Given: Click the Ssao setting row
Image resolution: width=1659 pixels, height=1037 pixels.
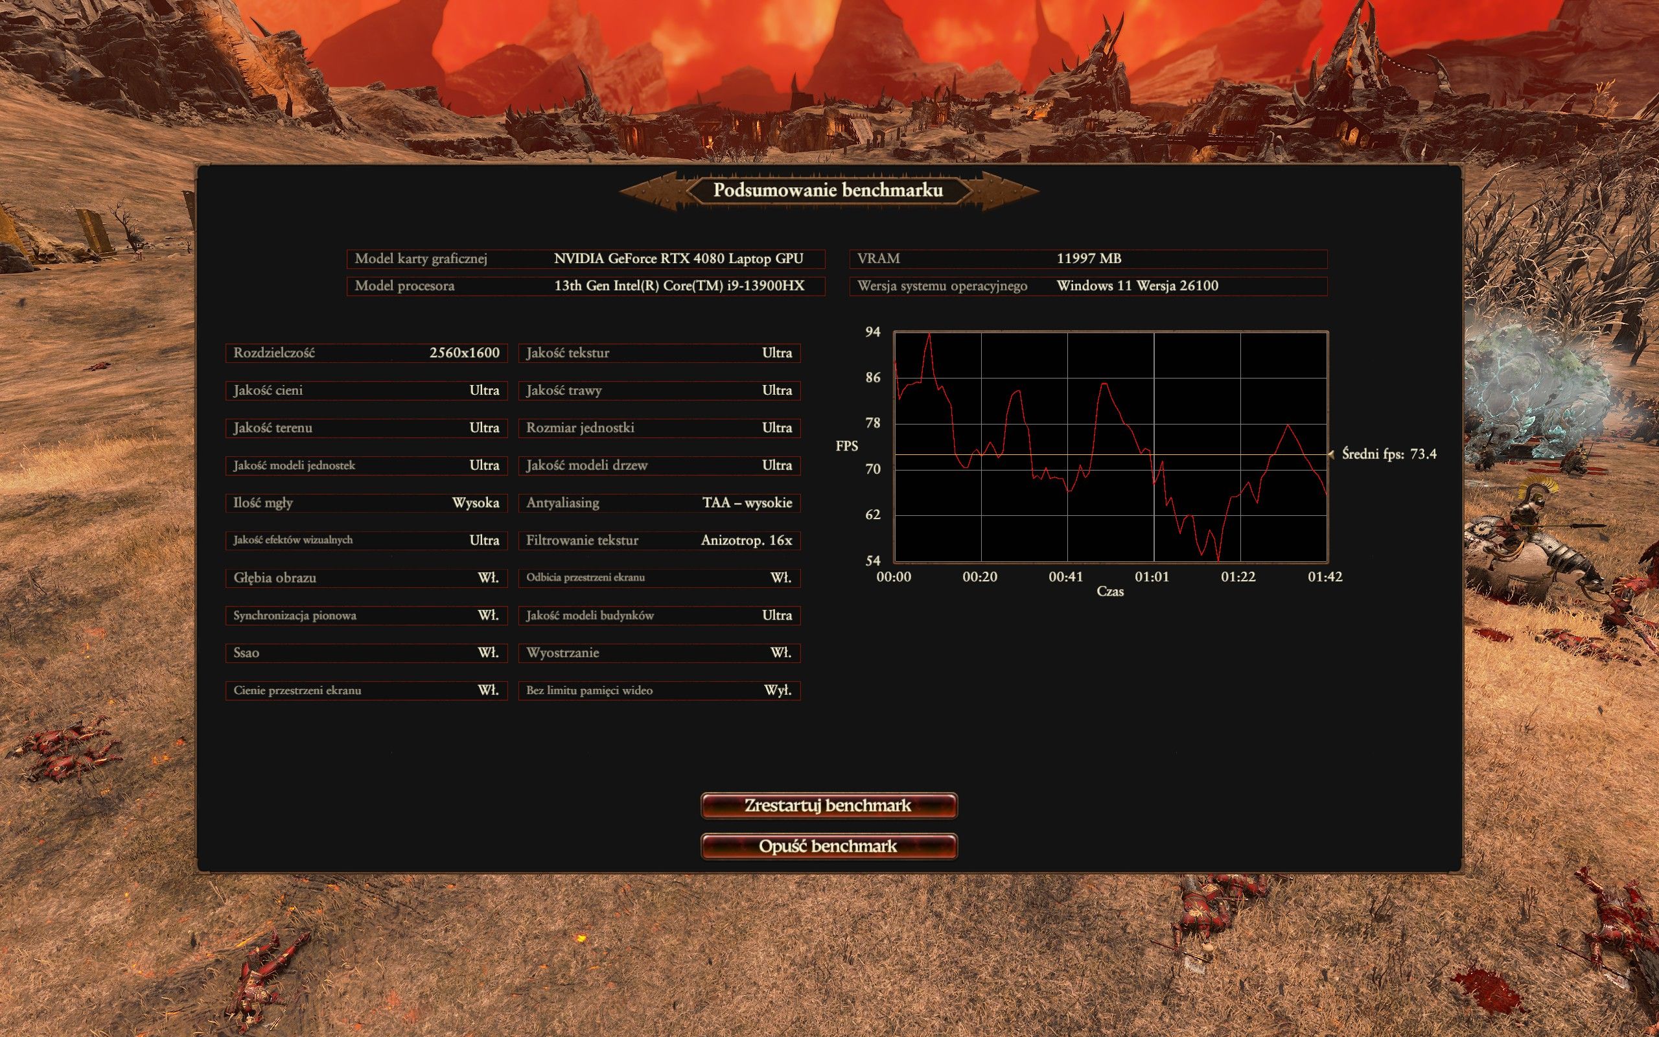Looking at the screenshot, I should click(x=367, y=653).
